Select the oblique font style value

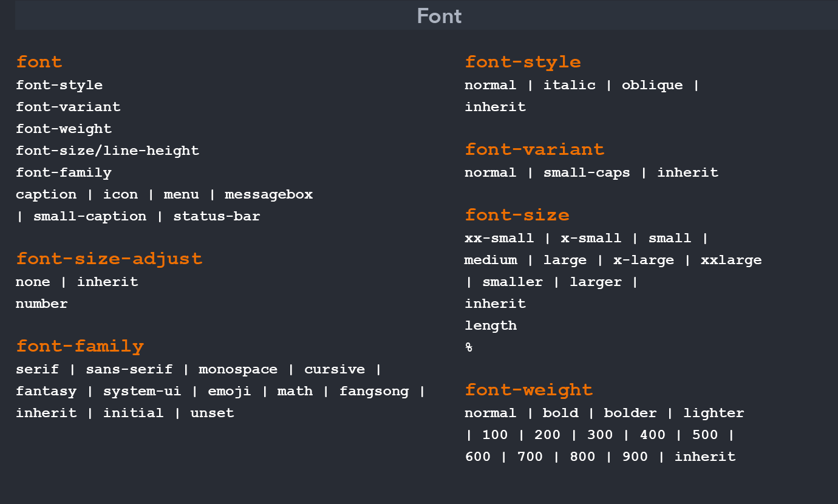tap(652, 85)
